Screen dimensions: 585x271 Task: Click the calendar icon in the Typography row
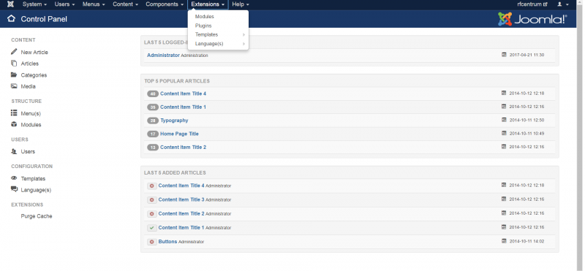pos(504,120)
